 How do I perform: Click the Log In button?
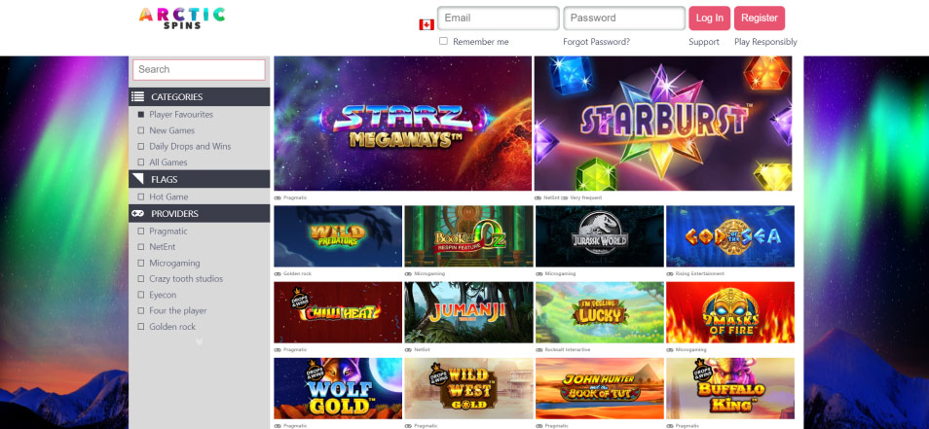click(709, 18)
